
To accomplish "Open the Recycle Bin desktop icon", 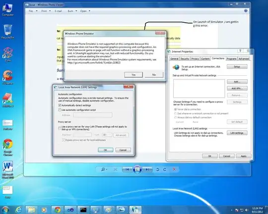I will pos(7,32).
